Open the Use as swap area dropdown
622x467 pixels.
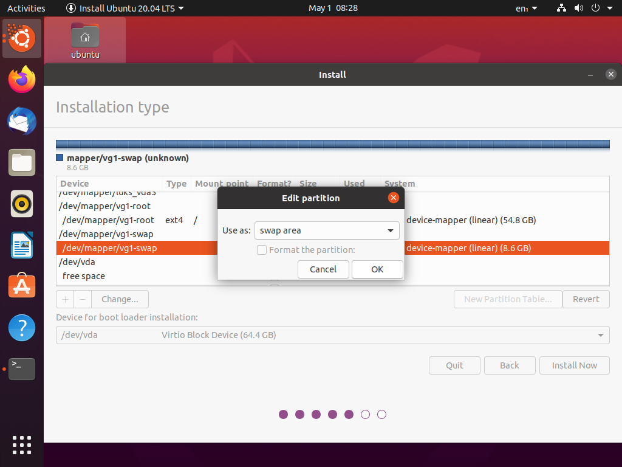[x=327, y=230]
